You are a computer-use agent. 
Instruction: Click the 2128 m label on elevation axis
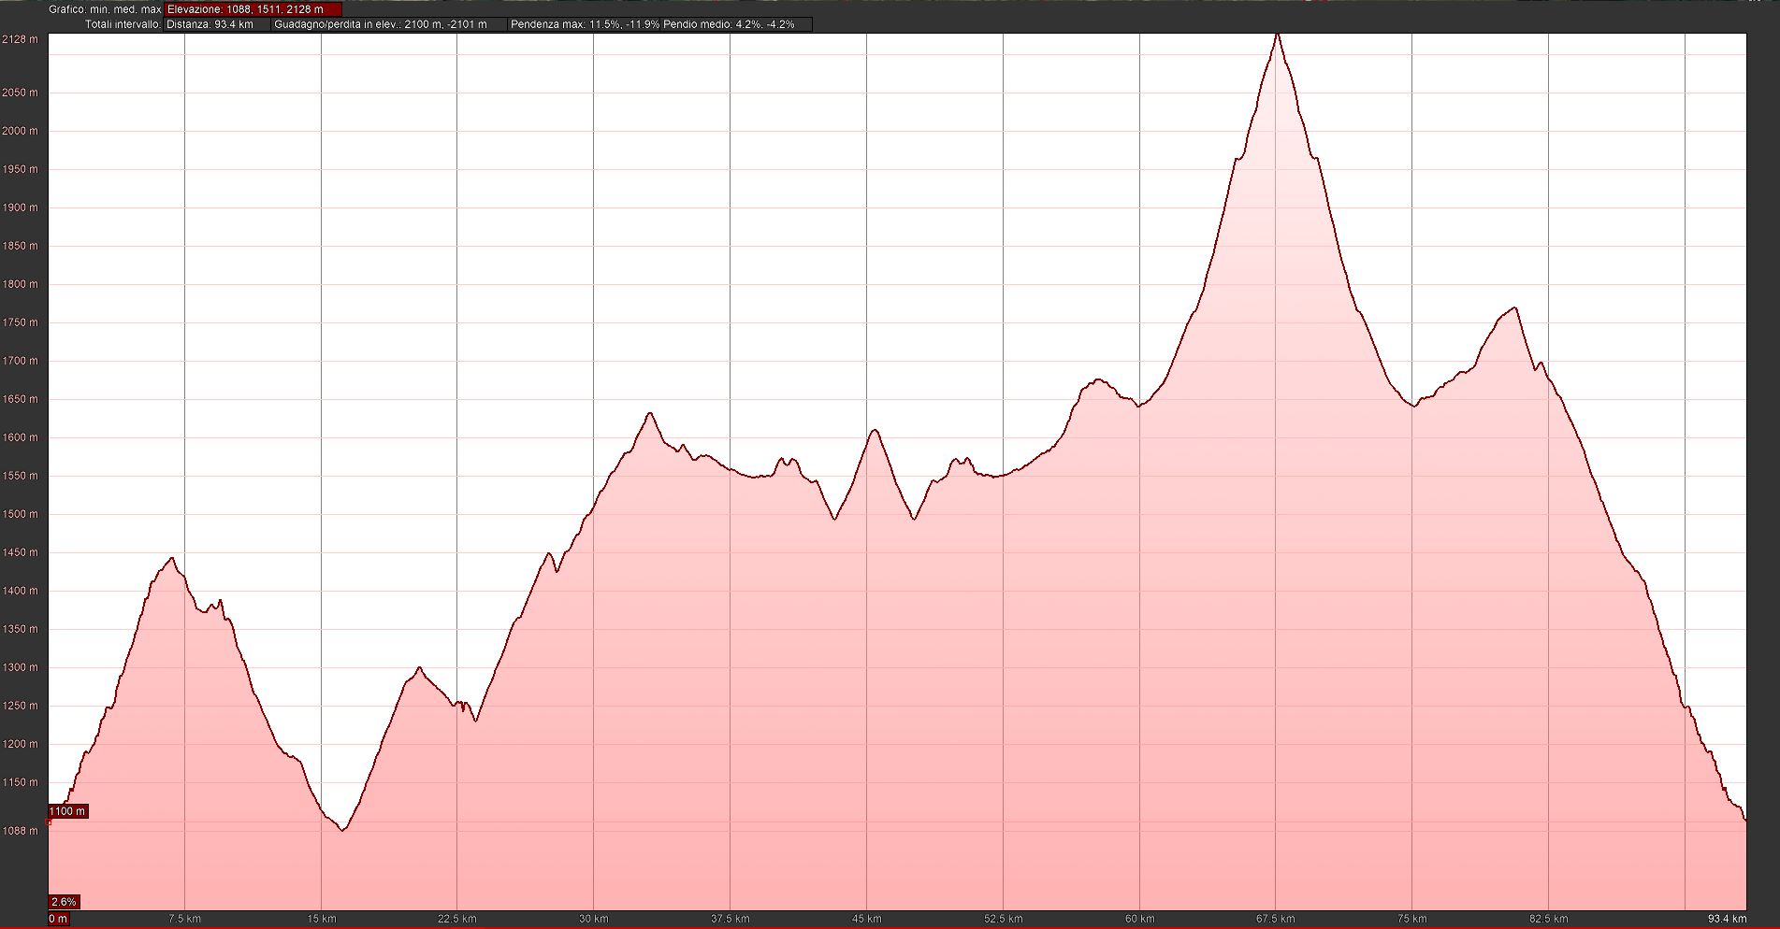[x=20, y=39]
